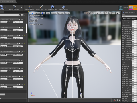Open the grid snap size value
The height and width of the screenshot is (103, 137).
[100, 13]
